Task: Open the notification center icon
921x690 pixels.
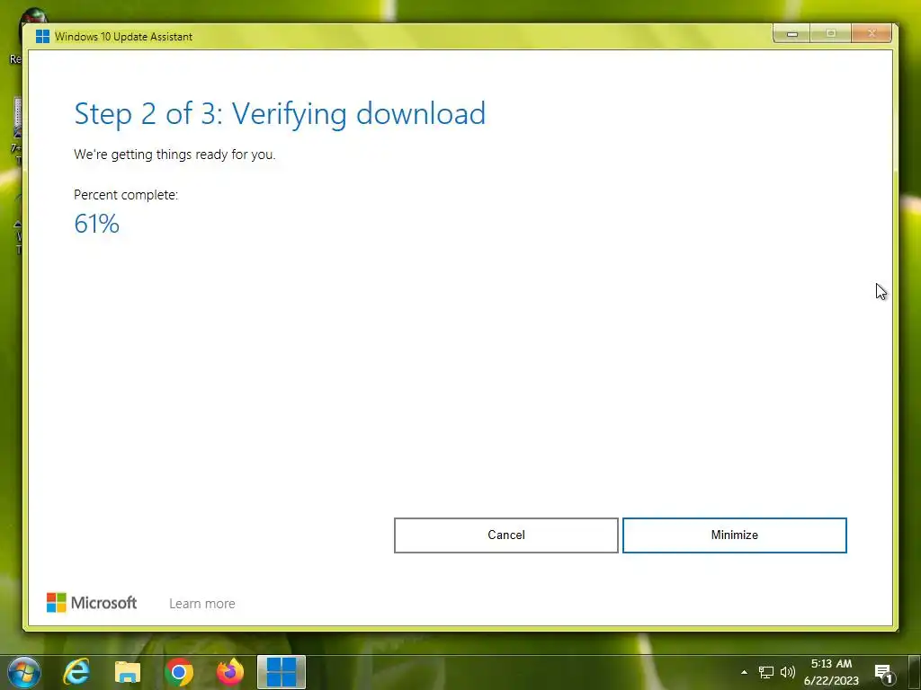Action: (x=884, y=673)
